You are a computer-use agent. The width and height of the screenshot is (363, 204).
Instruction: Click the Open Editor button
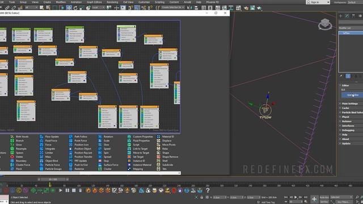click(352, 95)
